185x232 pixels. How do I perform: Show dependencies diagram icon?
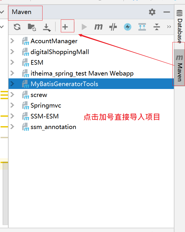click(142, 27)
